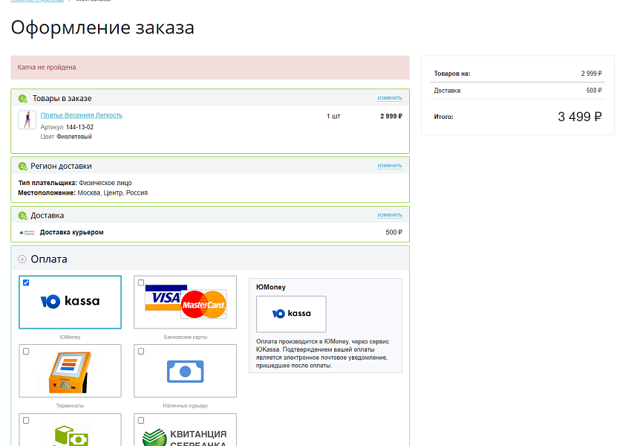The image size is (617, 446).
Task: Click the dress product thumbnail image
Action: click(27, 117)
